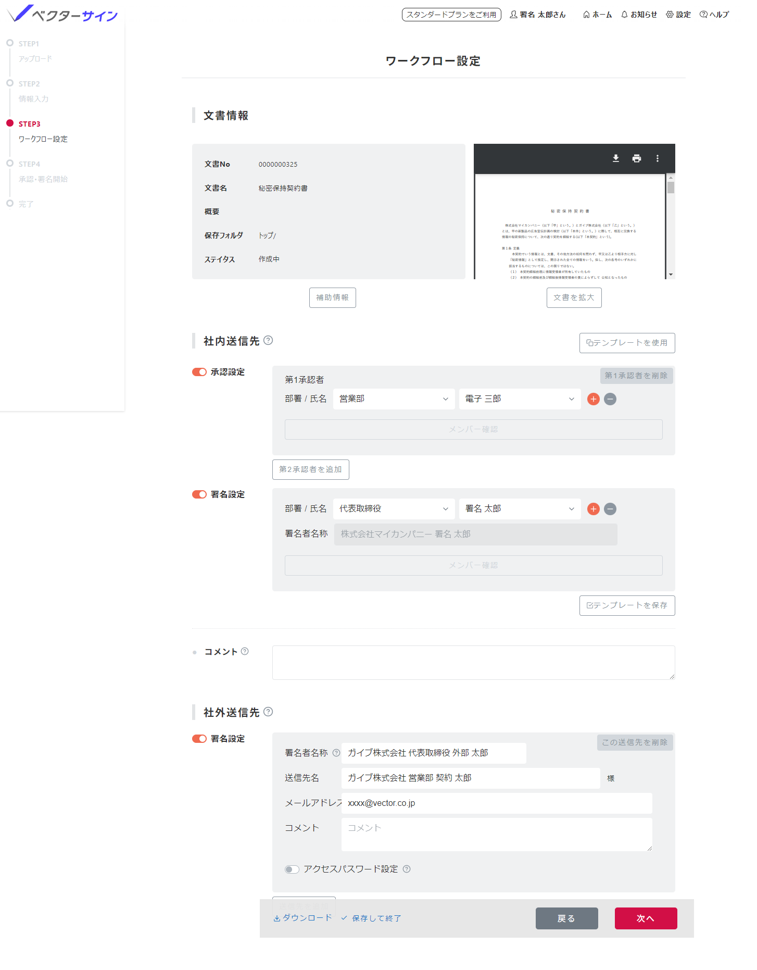
Task: Click この送信先を削除 button
Action: [635, 742]
